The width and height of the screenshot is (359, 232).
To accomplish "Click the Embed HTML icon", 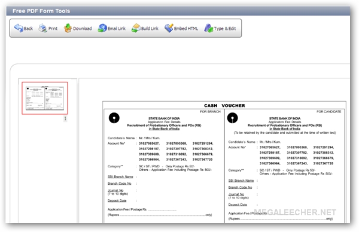I will [169, 28].
